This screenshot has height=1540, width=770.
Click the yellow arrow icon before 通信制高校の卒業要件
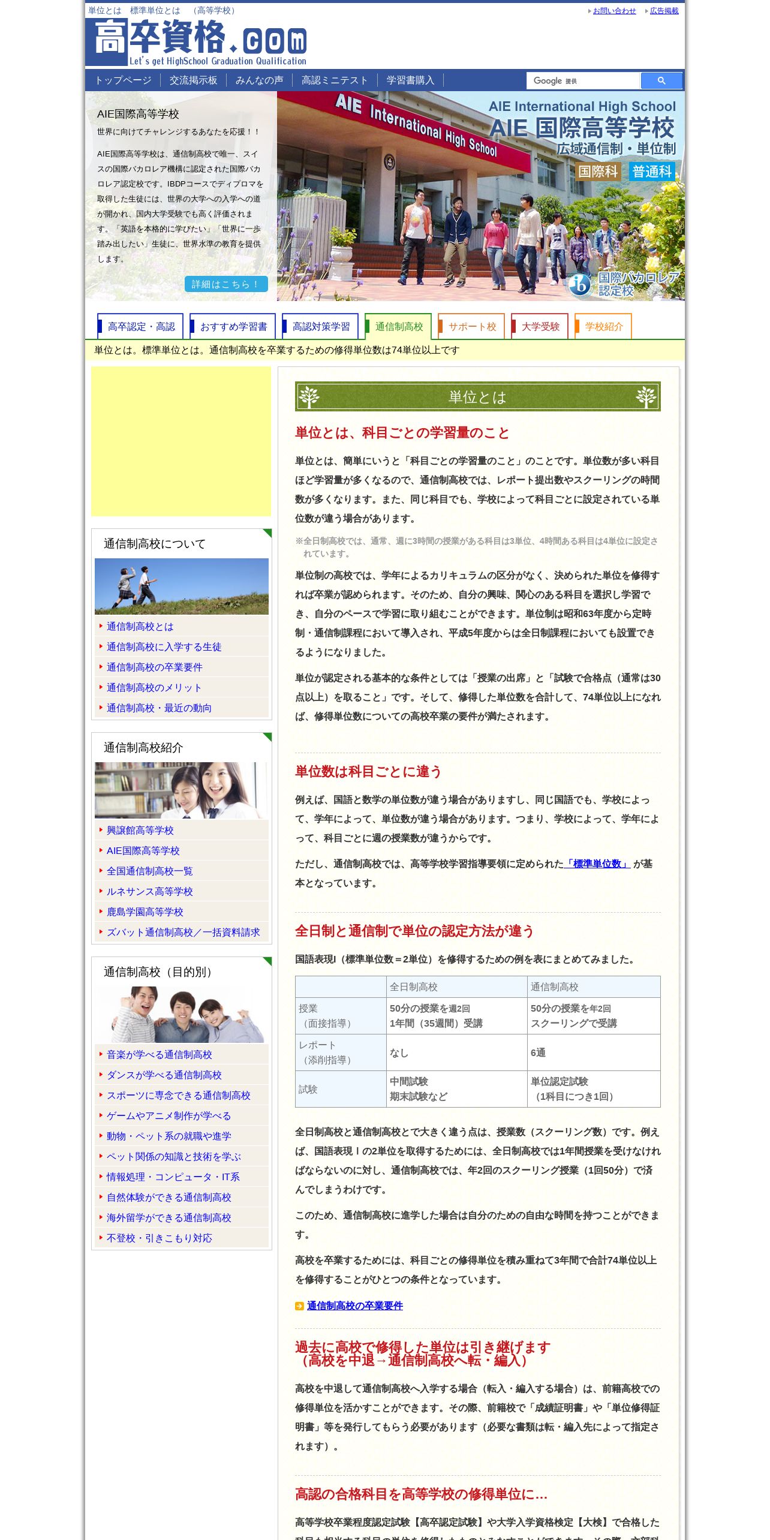pos(299,1306)
